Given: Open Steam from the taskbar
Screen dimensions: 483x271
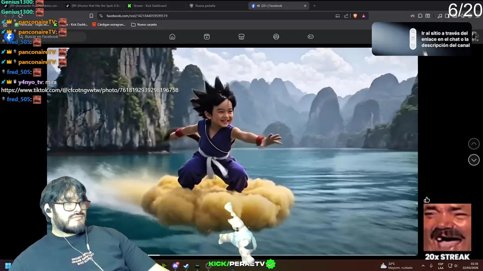Looking at the screenshot, I should tap(186, 265).
